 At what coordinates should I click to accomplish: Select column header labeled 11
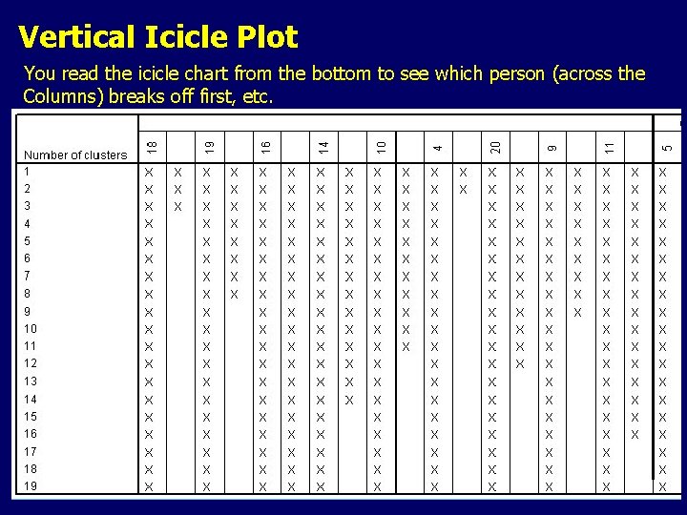609,148
